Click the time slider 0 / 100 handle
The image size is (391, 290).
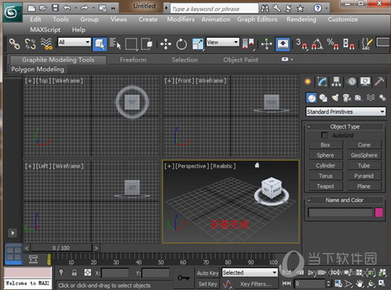[61, 248]
